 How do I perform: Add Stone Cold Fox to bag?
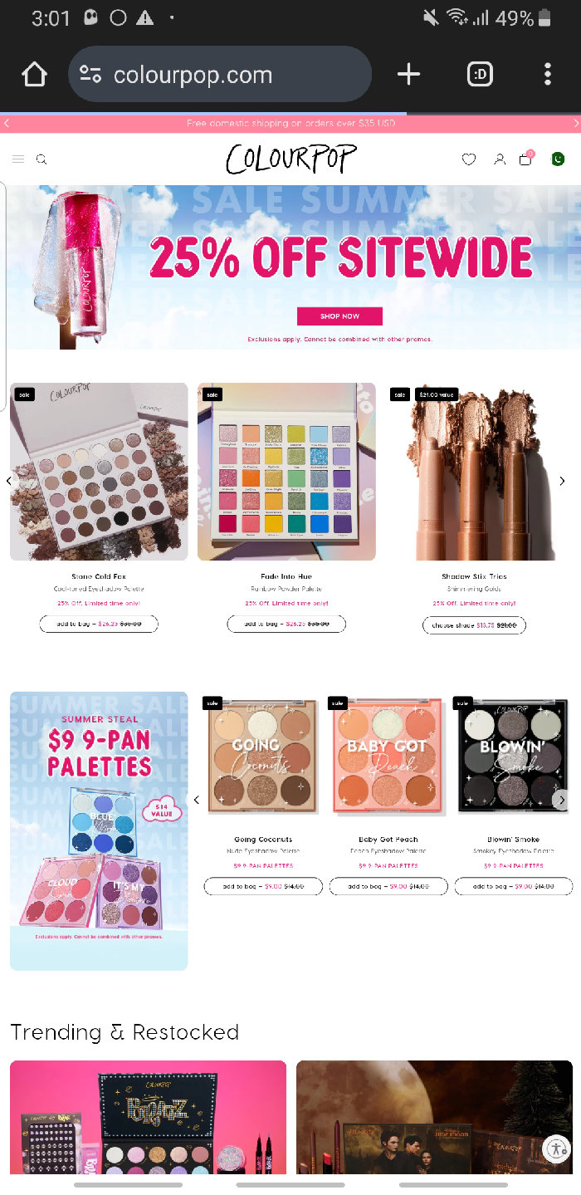99,624
